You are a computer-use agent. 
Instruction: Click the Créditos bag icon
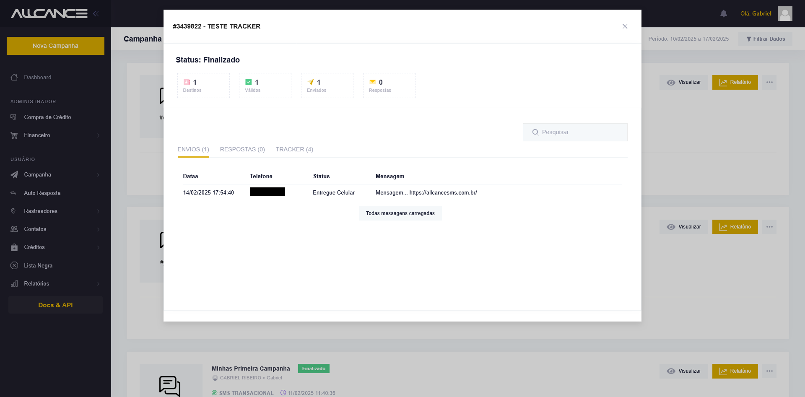14,247
